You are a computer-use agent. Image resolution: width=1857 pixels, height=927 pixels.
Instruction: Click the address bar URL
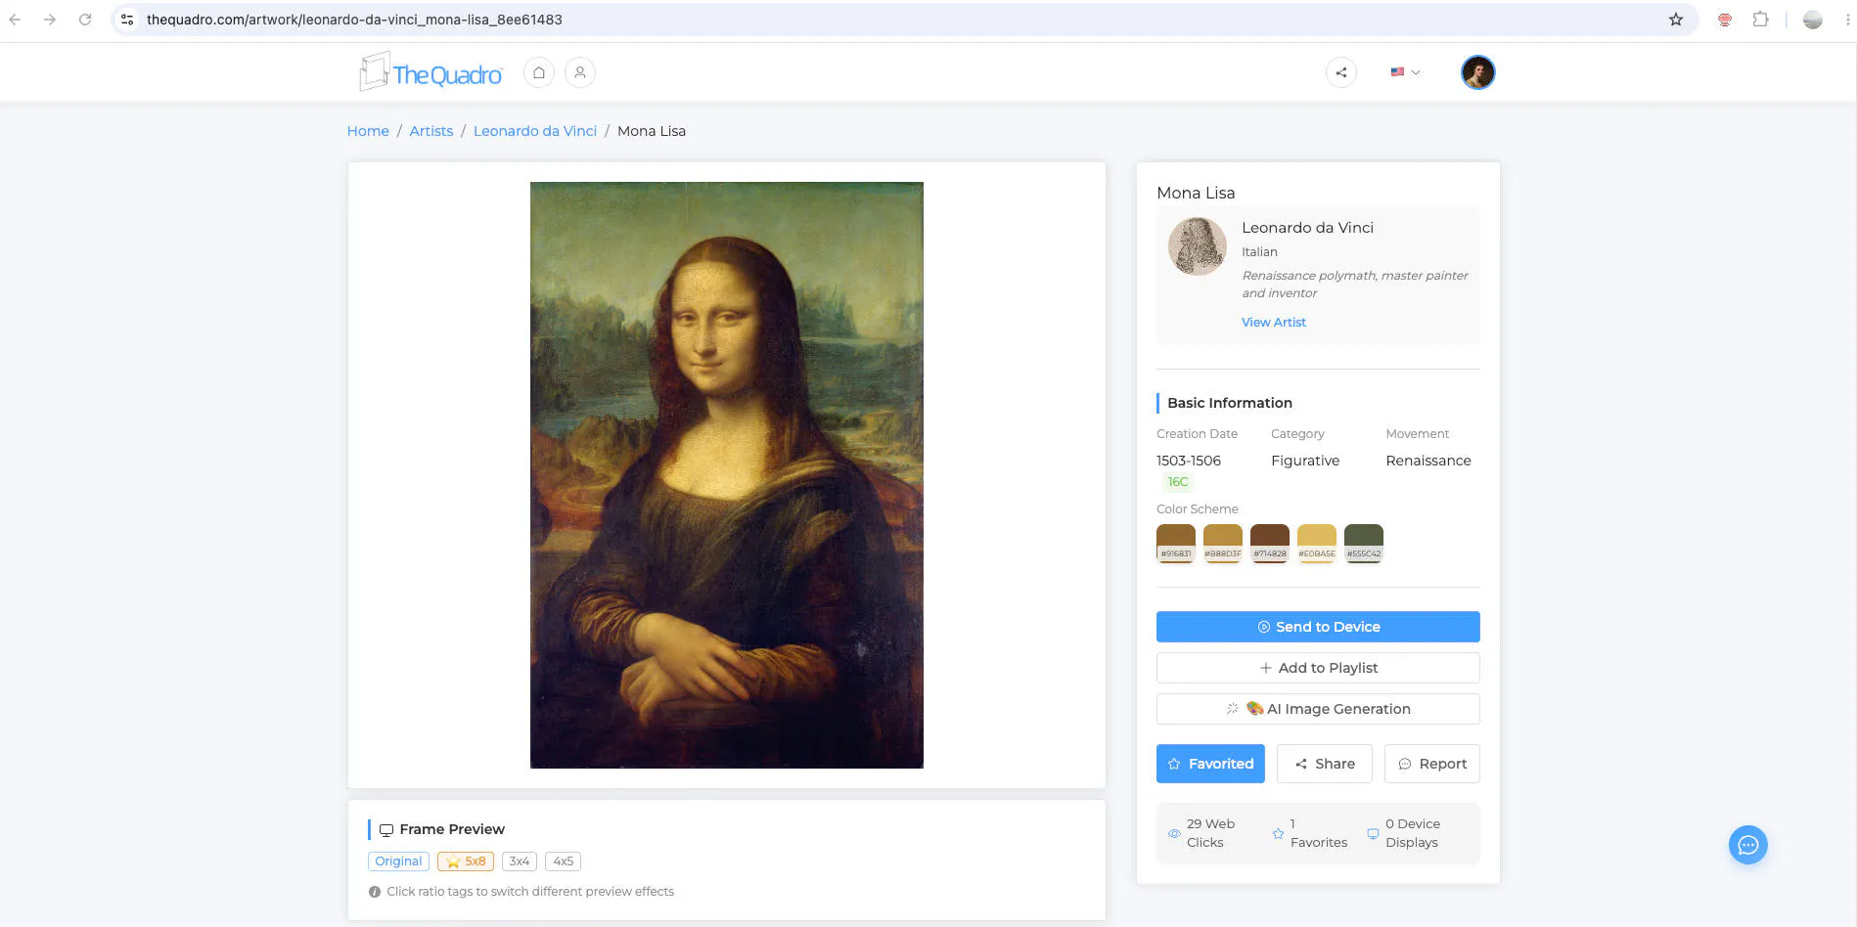tap(354, 20)
